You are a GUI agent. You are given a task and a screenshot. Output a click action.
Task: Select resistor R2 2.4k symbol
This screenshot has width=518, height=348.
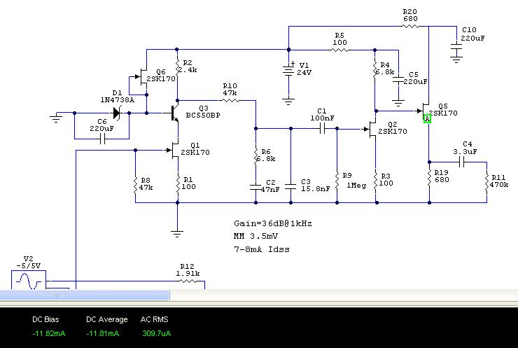(177, 67)
